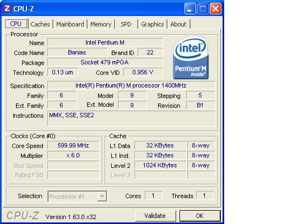Select the CPU tab
Screen dimensions: 282x224
tap(16, 24)
